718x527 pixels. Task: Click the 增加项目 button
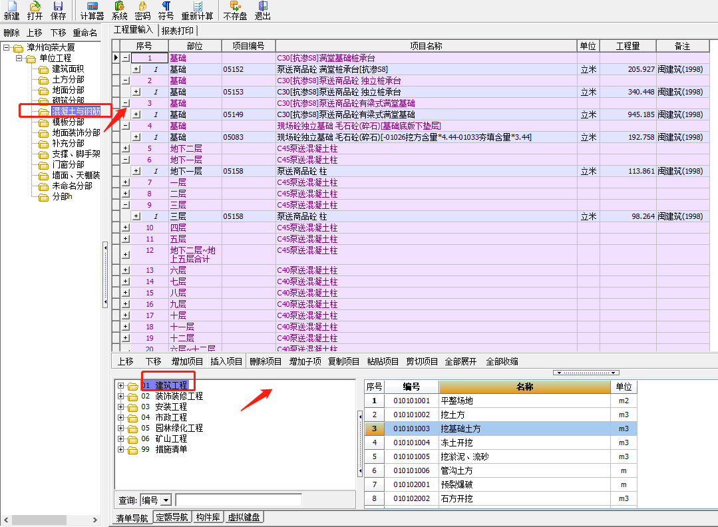point(187,362)
